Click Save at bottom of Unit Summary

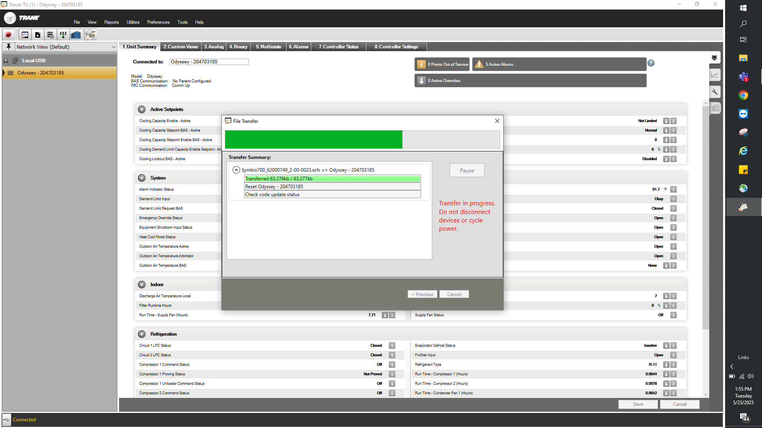tap(638, 404)
